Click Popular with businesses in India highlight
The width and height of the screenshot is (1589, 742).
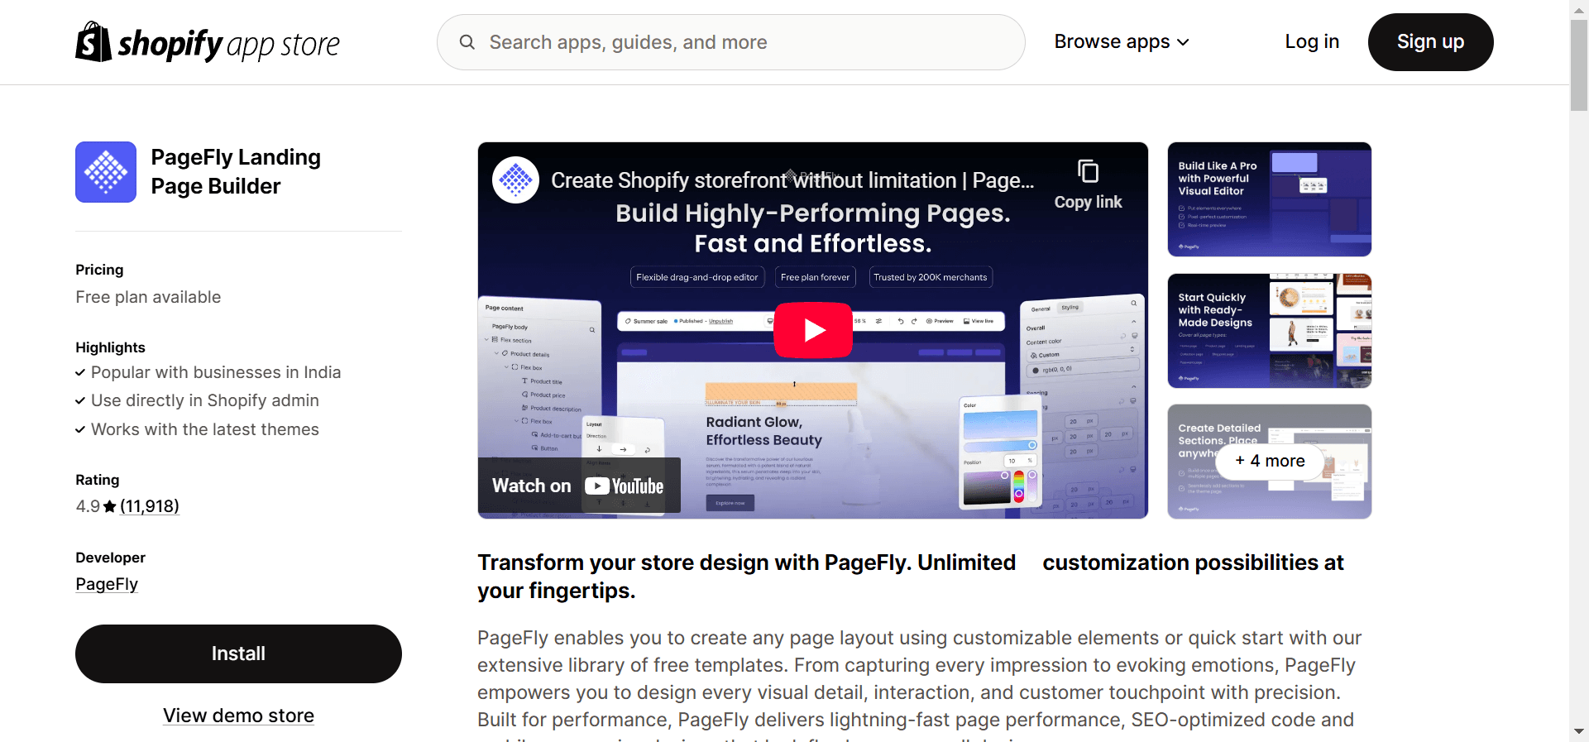point(215,372)
